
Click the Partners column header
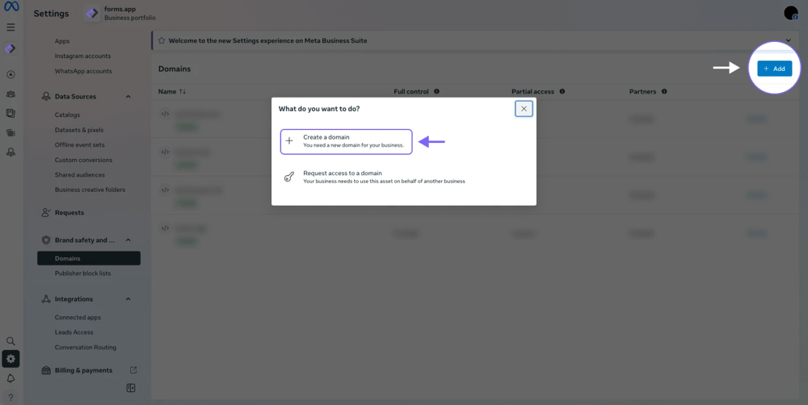click(642, 92)
